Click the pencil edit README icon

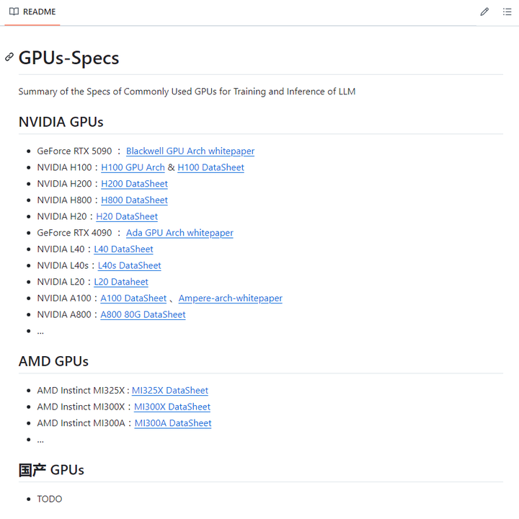(484, 12)
